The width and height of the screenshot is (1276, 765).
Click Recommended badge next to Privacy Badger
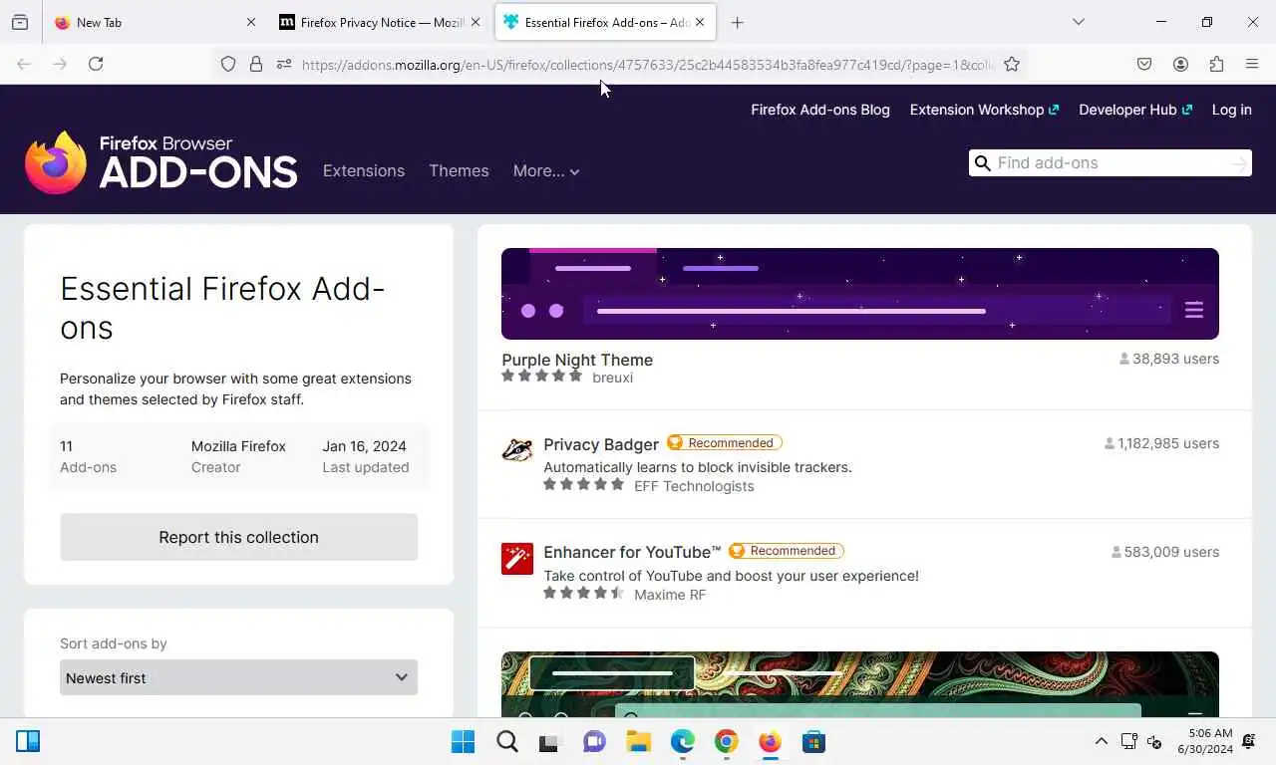725,443
